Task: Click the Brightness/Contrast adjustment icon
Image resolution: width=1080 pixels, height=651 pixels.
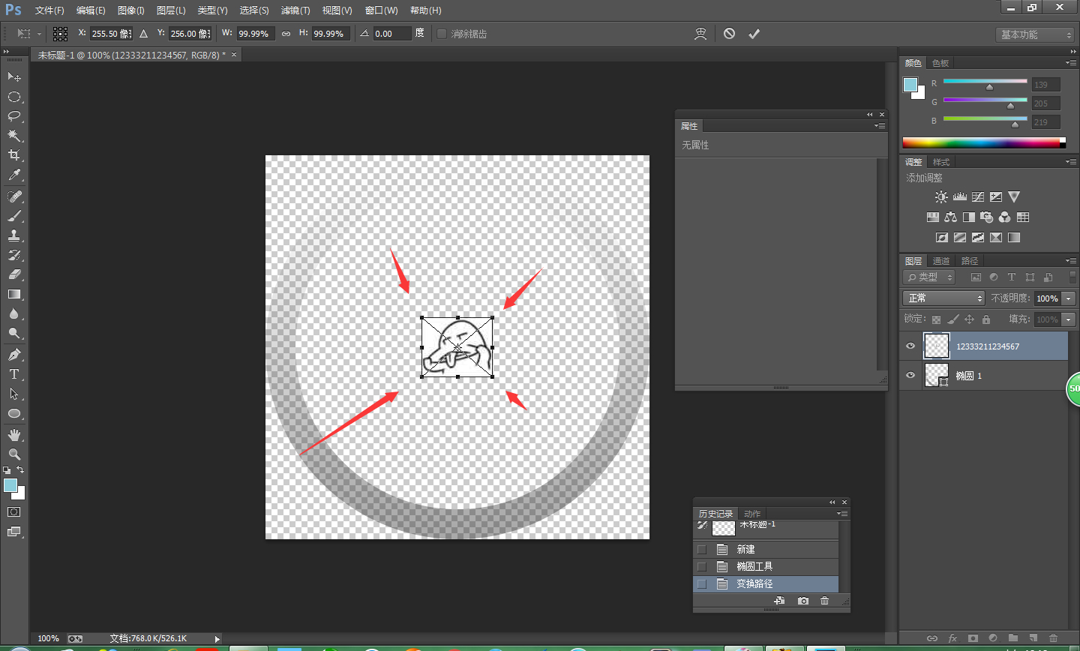Action: tap(941, 197)
